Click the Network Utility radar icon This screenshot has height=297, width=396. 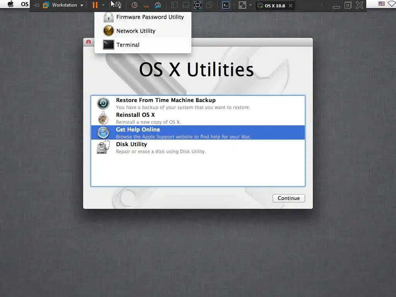pyautogui.click(x=109, y=31)
